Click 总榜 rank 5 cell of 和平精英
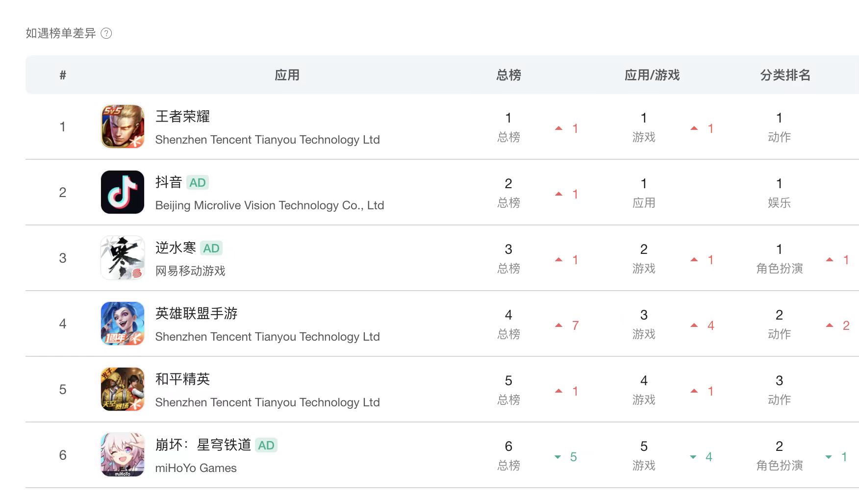 [508, 389]
